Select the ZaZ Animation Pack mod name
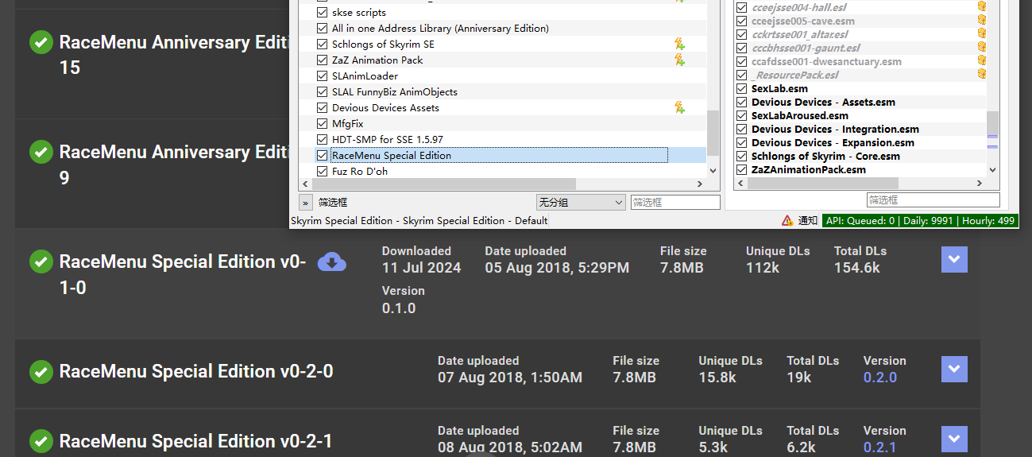The width and height of the screenshot is (1032, 457). tap(377, 60)
